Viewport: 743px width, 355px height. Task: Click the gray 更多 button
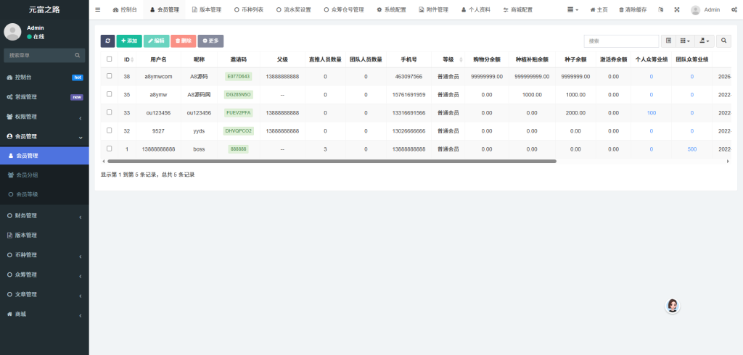coord(210,41)
